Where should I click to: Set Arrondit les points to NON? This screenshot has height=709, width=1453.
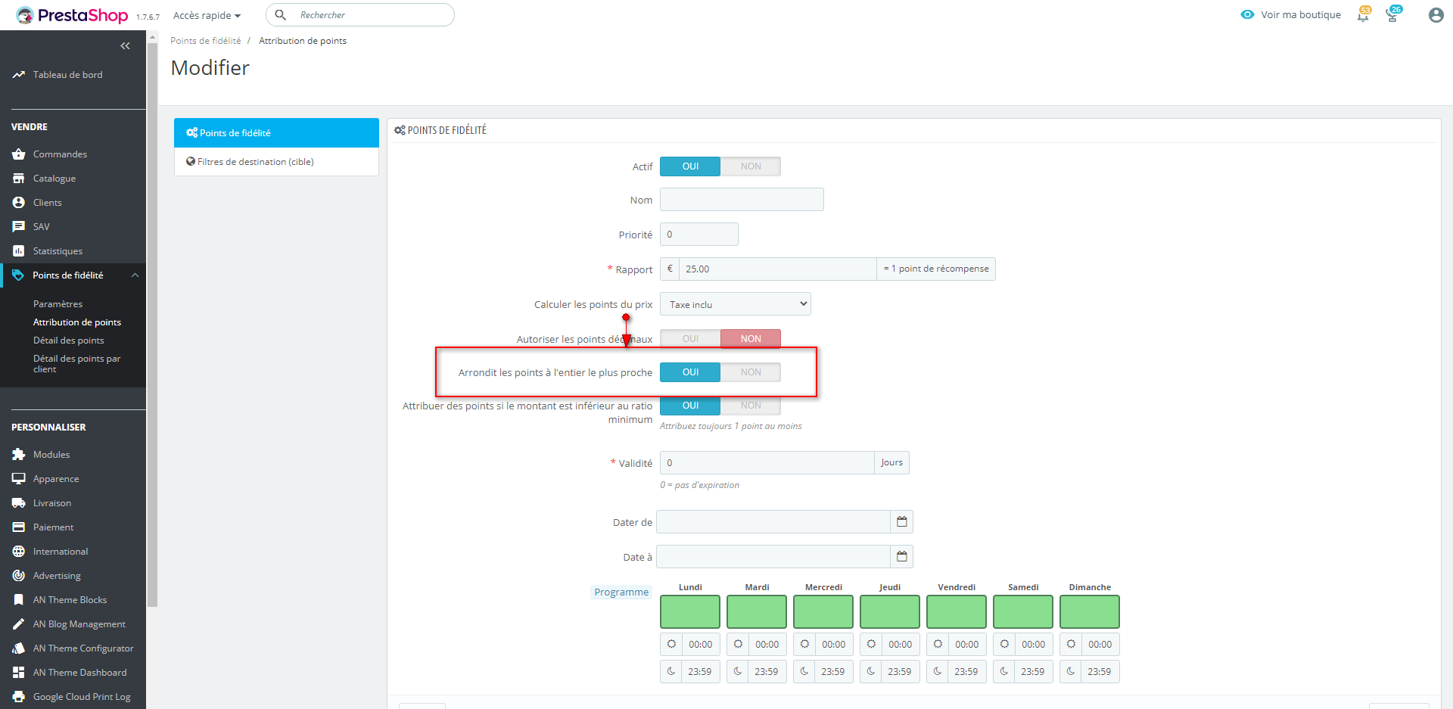coord(751,372)
